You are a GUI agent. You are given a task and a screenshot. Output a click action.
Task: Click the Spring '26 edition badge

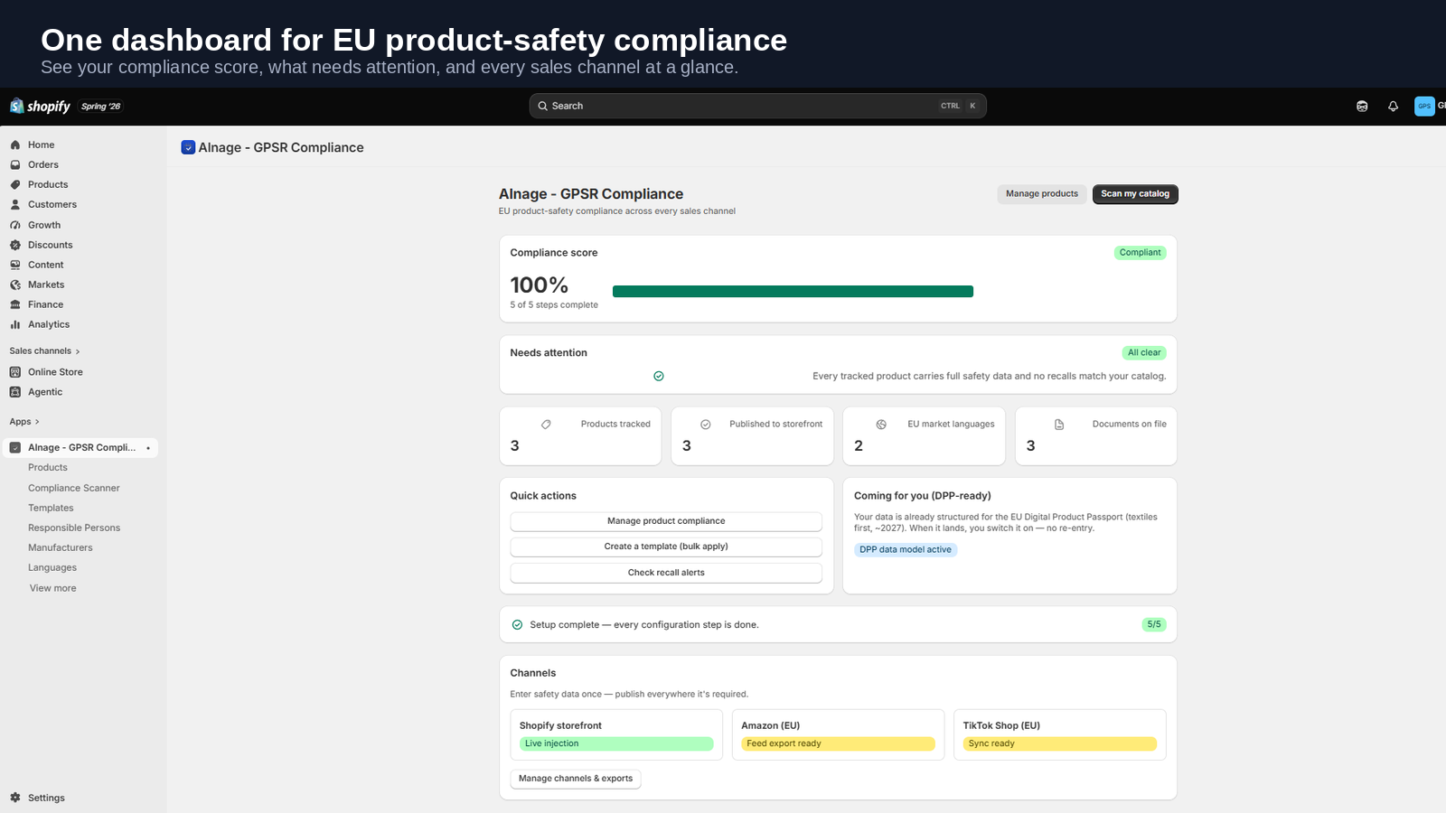[100, 107]
